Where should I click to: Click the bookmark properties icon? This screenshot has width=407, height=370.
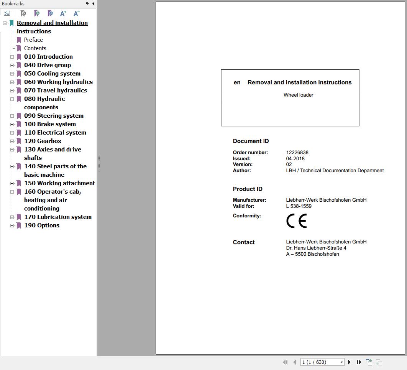click(x=50, y=13)
